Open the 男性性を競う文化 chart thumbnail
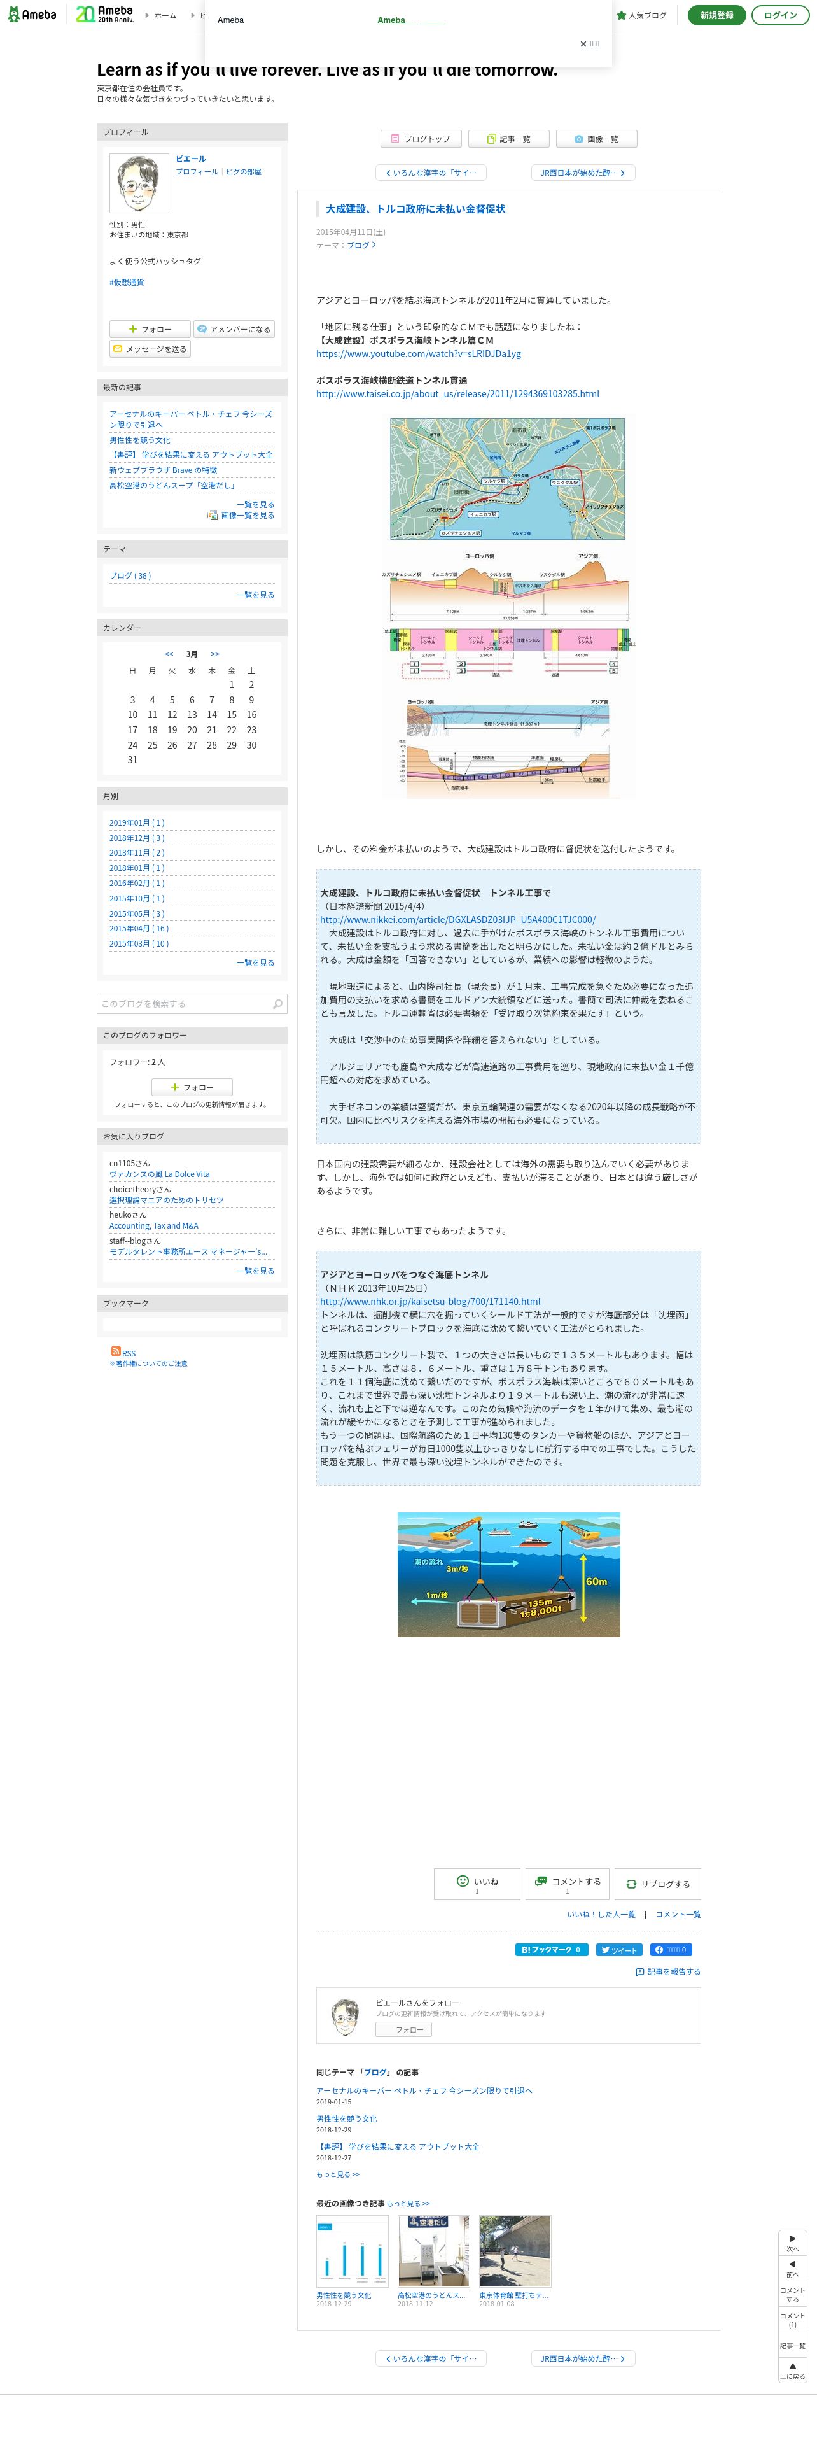 pyautogui.click(x=352, y=2251)
